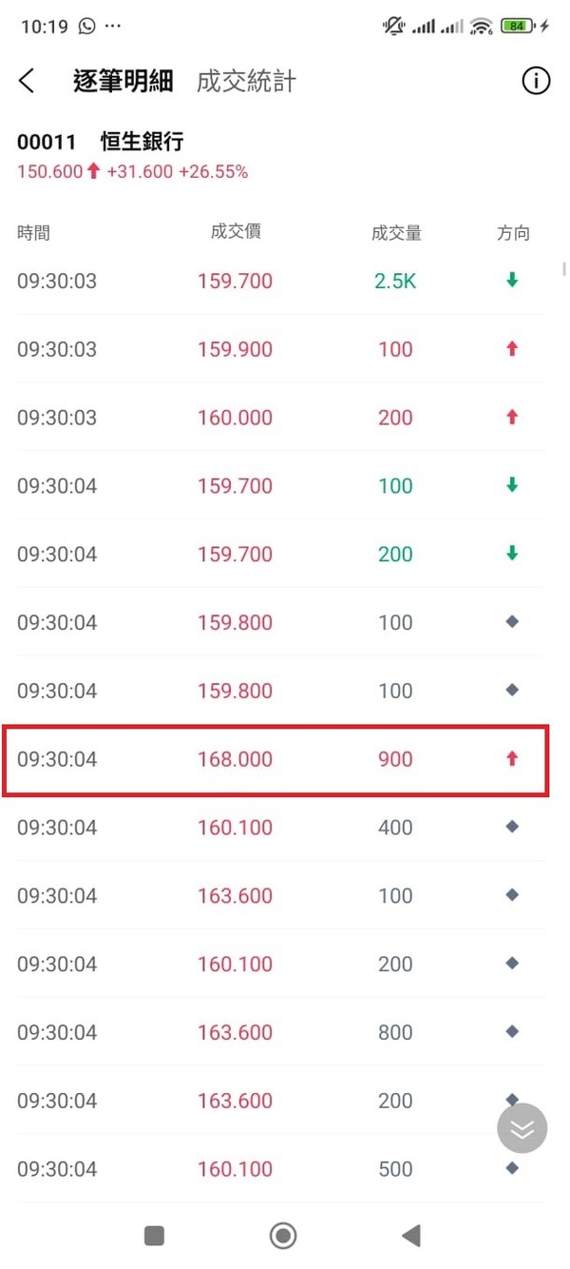The height and width of the screenshot is (1269, 570).
Task: Tap the 150.600 price change line
Action: click(132, 172)
